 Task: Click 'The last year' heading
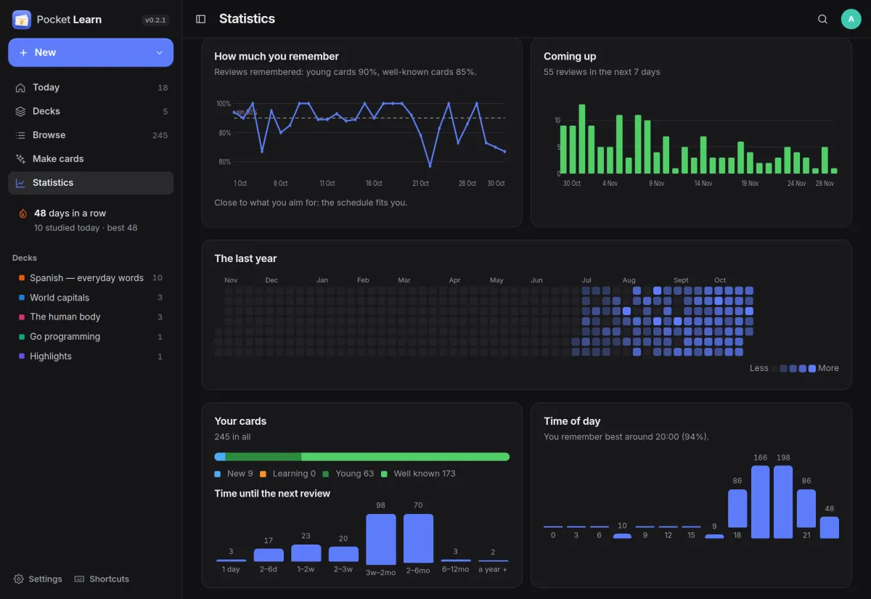[245, 258]
